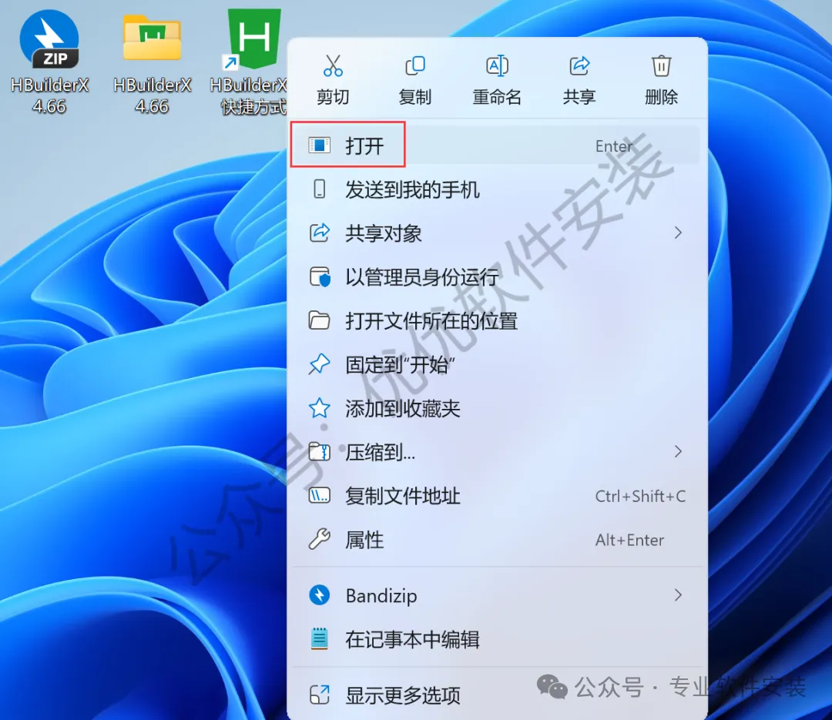Viewport: 832px width, 720px height.
Task: Click the shield icon beside 以管理员身份运行
Action: coord(320,277)
